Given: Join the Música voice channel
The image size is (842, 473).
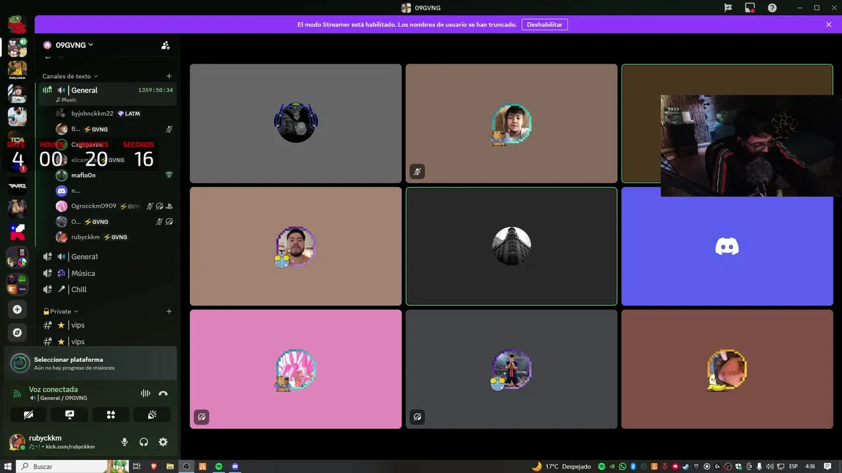Looking at the screenshot, I should tap(107, 273).
